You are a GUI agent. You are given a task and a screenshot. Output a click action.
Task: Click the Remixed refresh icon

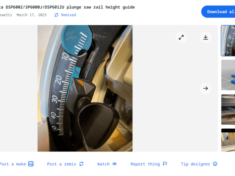[x=56, y=15]
